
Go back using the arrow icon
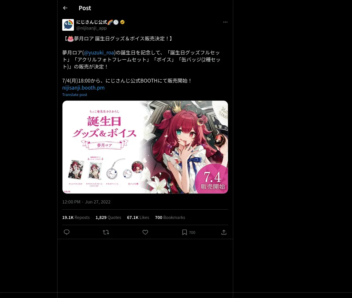click(x=65, y=8)
